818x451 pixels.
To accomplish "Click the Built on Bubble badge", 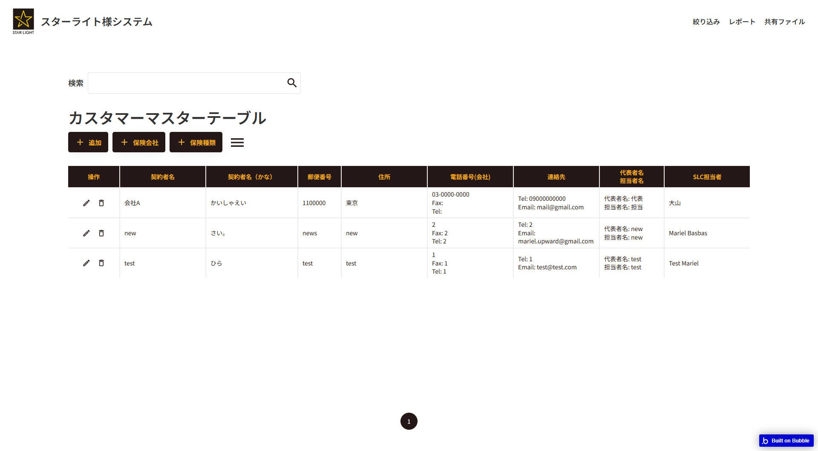I will click(x=786, y=440).
